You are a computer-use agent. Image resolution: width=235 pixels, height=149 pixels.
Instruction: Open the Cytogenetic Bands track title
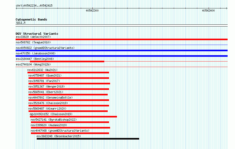click(x=31, y=19)
